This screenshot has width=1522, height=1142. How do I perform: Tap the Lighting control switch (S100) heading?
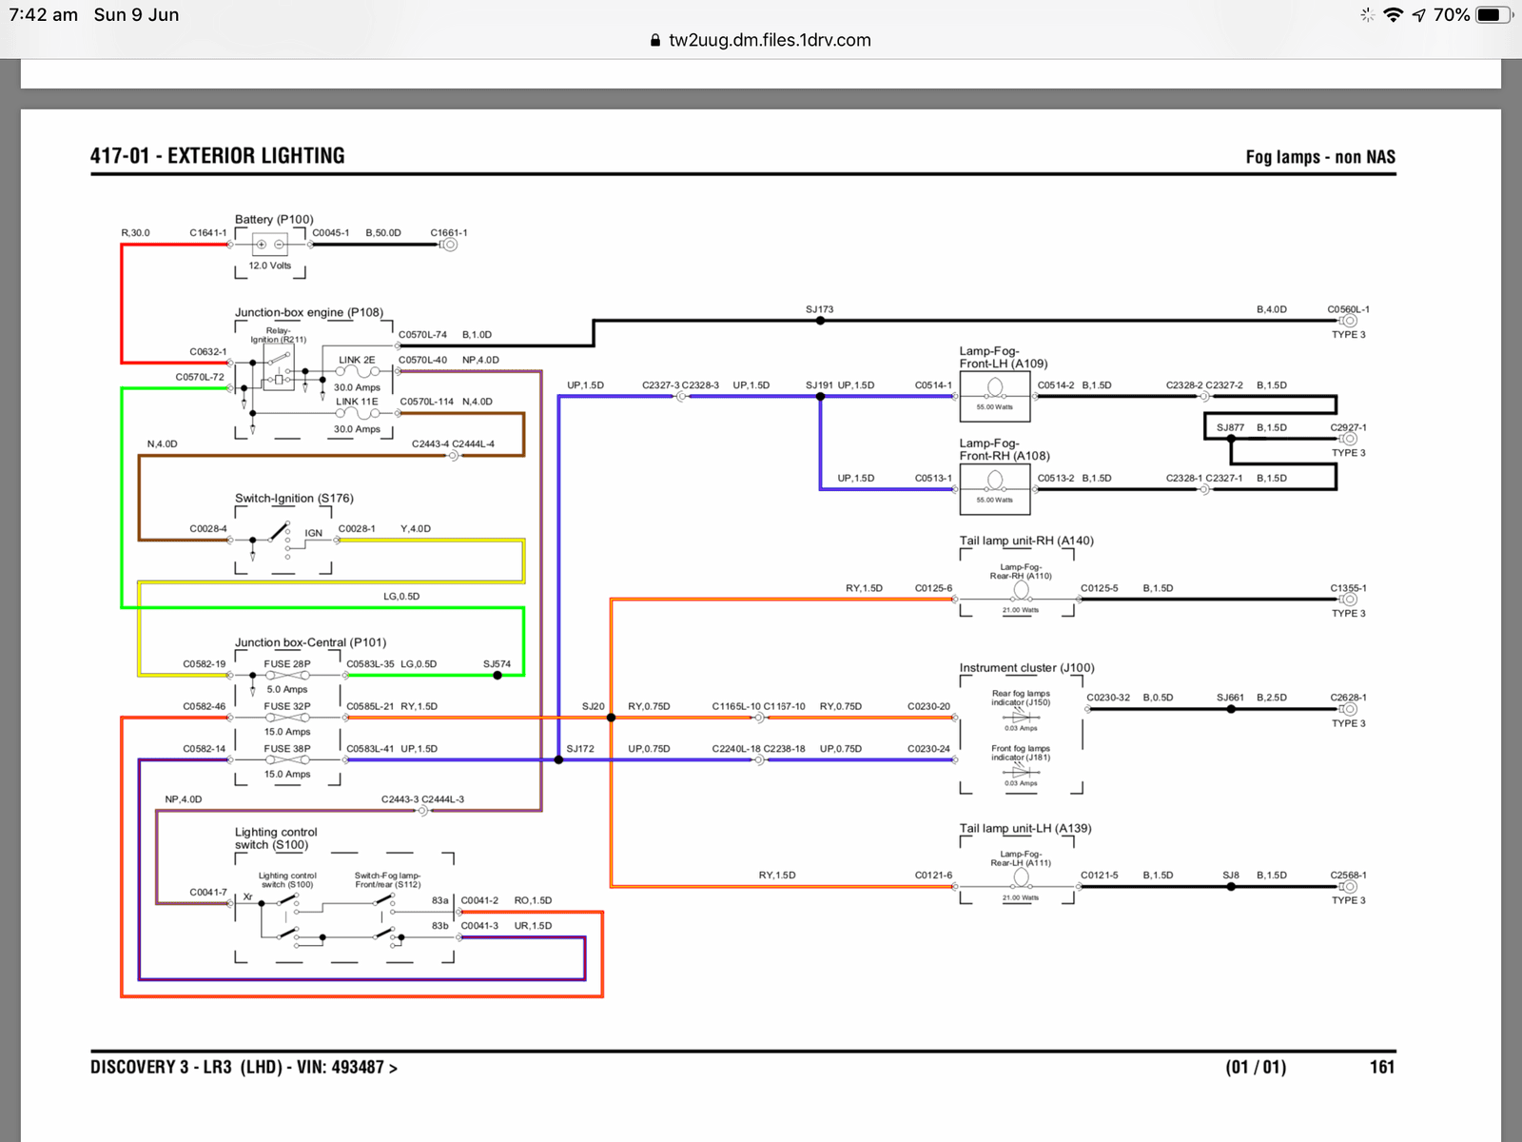[276, 838]
